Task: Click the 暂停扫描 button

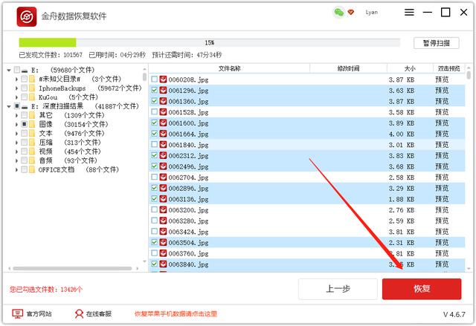Action: 436,43
